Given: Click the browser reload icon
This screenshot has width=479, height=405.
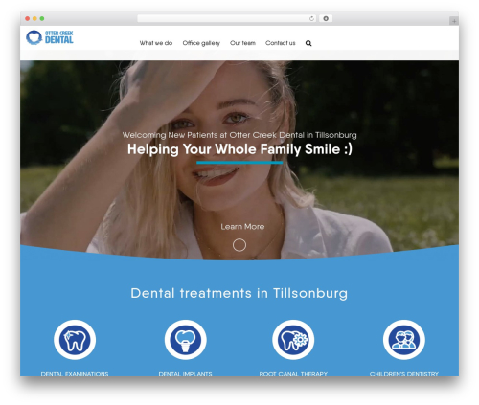Looking at the screenshot, I should tap(311, 19).
